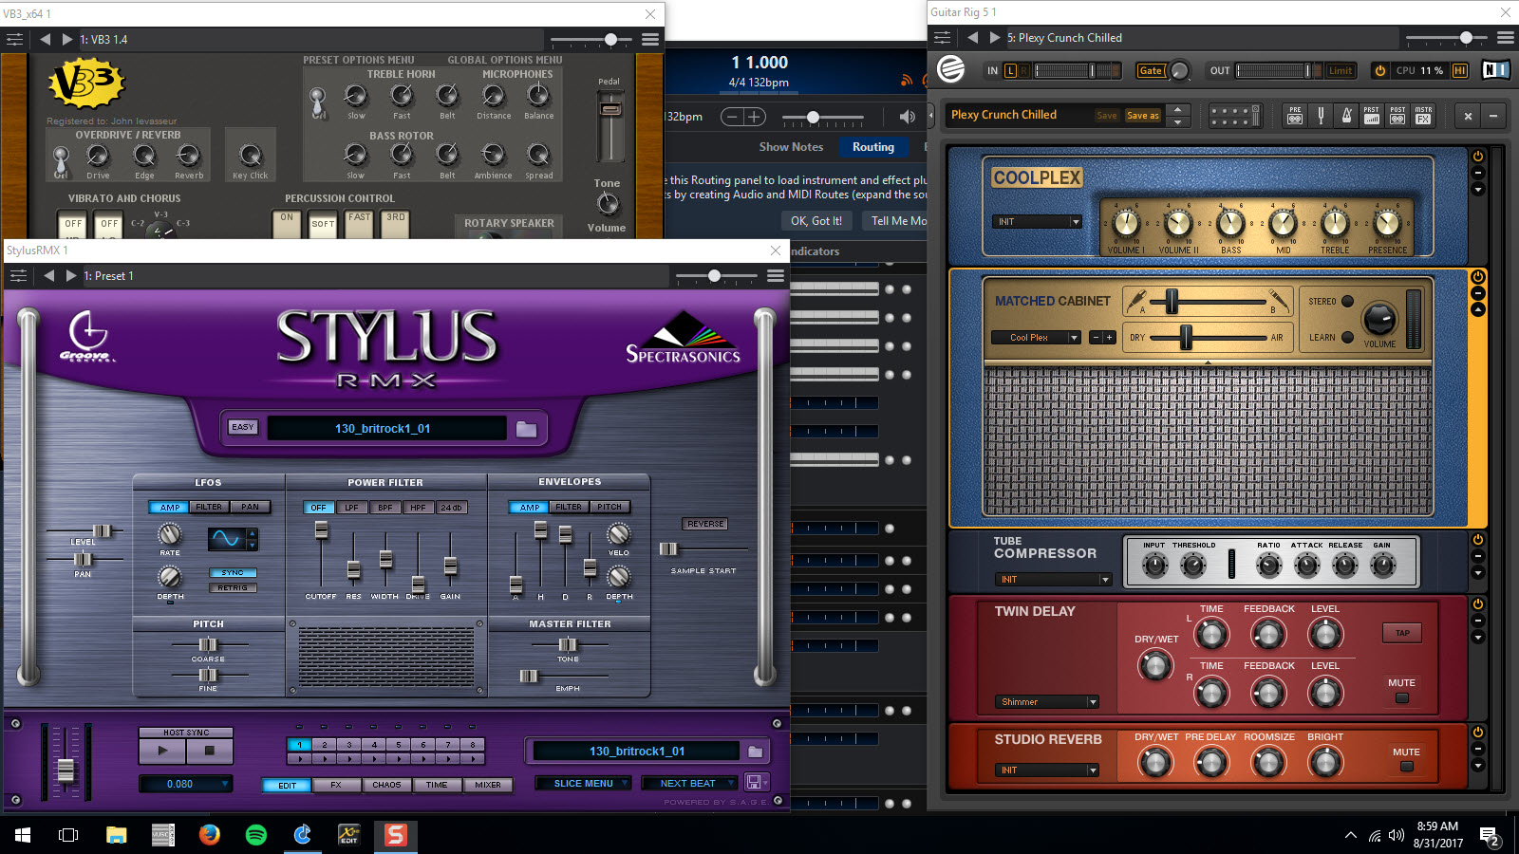Adjust the DRY/AIR slider on Matched Cabinet
Viewport: 1519px width, 854px height.
(1186, 337)
